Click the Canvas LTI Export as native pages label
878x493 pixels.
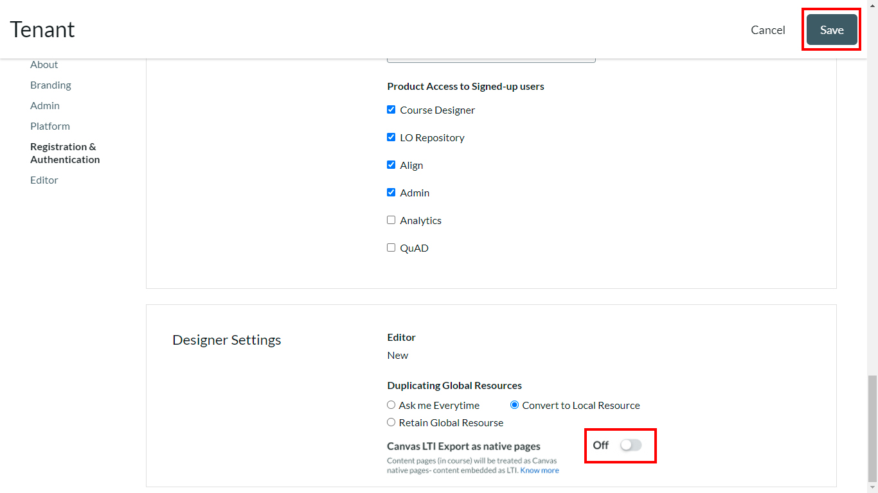coord(463,446)
